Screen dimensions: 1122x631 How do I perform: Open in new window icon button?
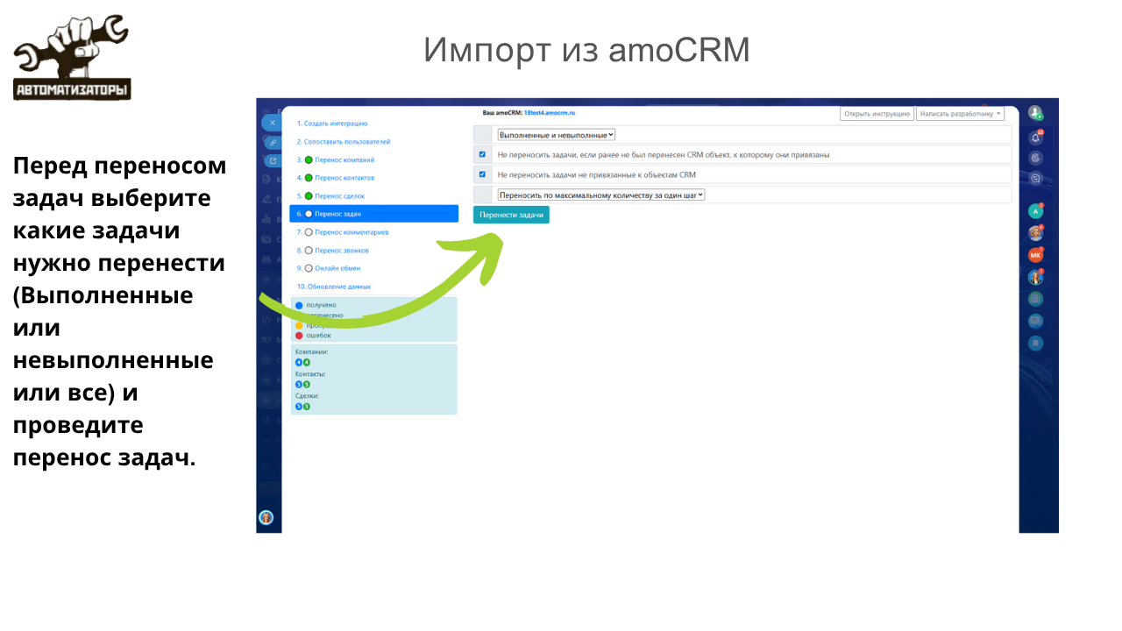coord(273,160)
